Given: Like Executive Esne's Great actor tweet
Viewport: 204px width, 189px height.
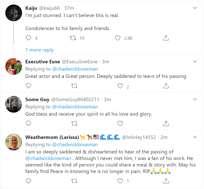Looking at the screenshot, I should [120, 86].
